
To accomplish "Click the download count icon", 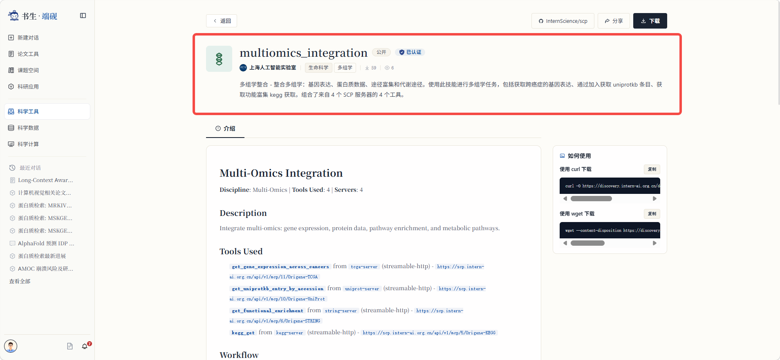I will [x=367, y=68].
